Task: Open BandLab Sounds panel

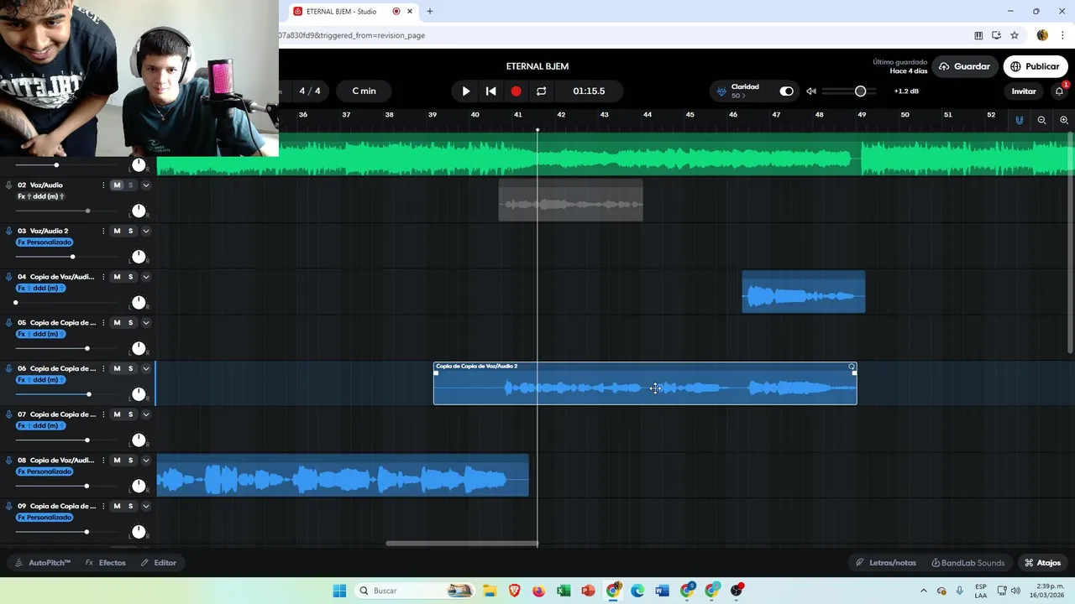Action: pos(967,563)
